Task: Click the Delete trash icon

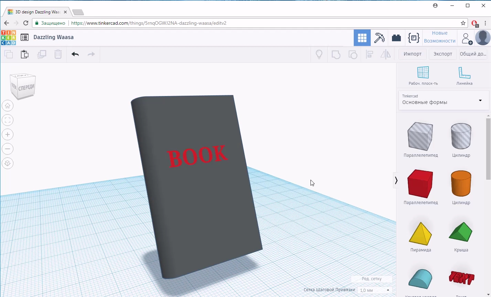Action: [x=58, y=54]
